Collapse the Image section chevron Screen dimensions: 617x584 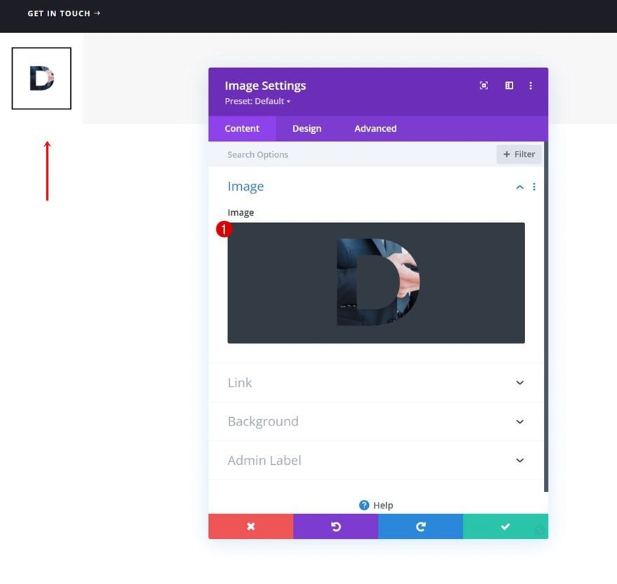(520, 187)
